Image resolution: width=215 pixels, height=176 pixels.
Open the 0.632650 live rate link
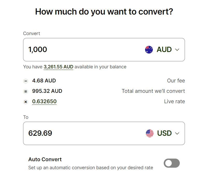(x=44, y=101)
